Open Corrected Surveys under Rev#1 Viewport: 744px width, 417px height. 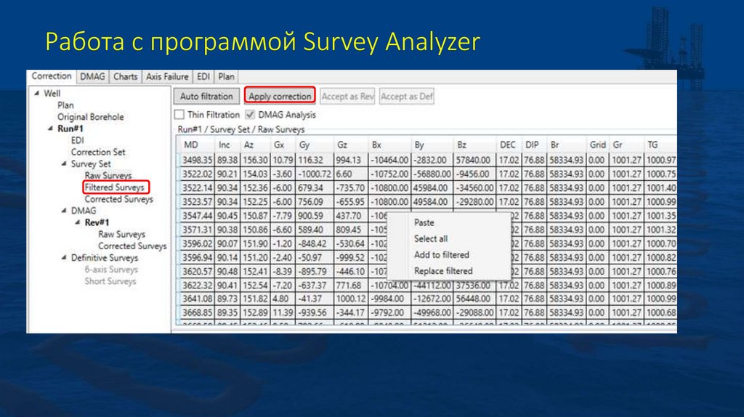point(132,246)
